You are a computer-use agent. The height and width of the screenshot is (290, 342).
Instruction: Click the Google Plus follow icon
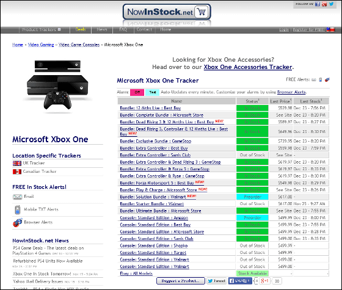324,4
